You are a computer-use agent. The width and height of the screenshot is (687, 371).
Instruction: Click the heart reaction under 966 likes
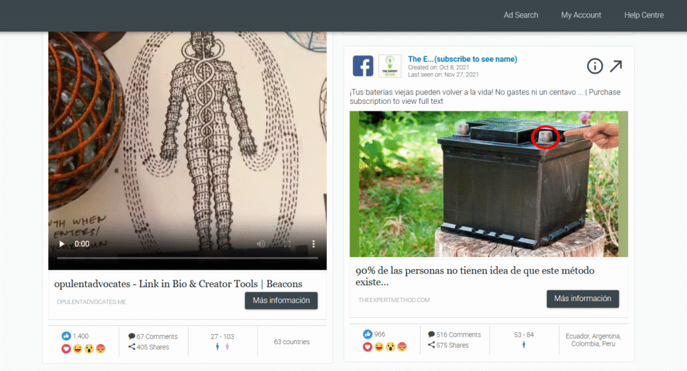click(x=368, y=347)
